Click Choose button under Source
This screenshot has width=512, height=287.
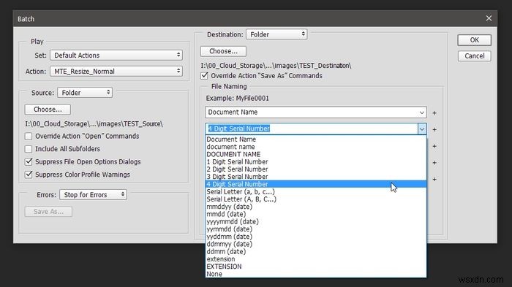(x=48, y=110)
